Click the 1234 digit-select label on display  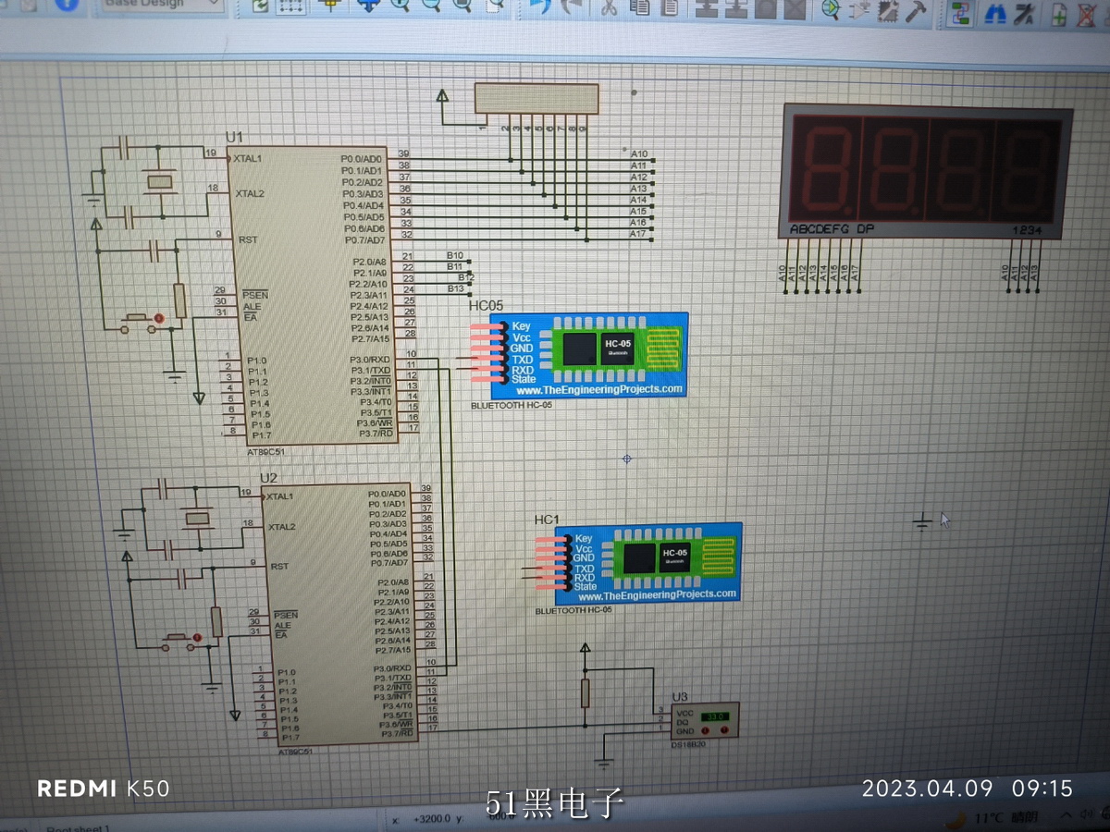(x=1027, y=229)
